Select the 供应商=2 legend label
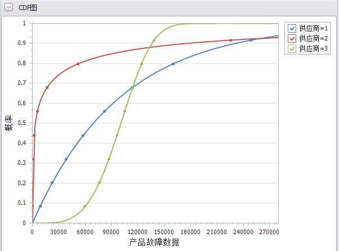Screen dimensions: 339x251 click(314, 38)
